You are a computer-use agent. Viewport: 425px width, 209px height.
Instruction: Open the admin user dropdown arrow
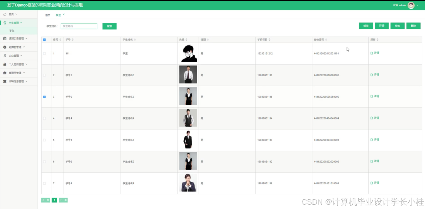click(x=418, y=5)
